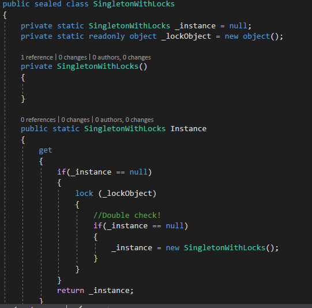
Task: Select SingletonWithLocks name in the class declaration line
Action: [134, 4]
